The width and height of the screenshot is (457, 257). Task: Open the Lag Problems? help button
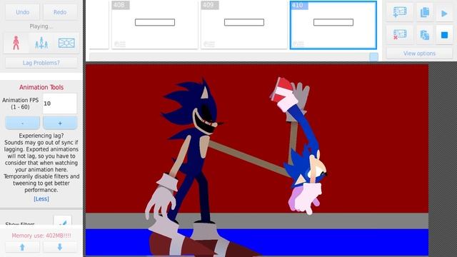[x=41, y=63]
